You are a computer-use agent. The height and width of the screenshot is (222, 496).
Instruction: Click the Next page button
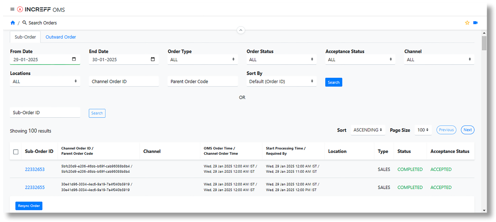(467, 130)
